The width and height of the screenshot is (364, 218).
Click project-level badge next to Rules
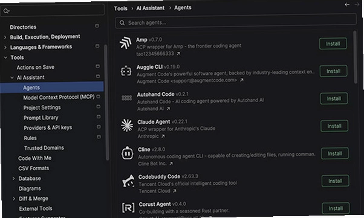pyautogui.click(x=99, y=137)
